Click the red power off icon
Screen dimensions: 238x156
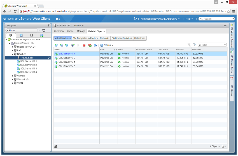84,45
